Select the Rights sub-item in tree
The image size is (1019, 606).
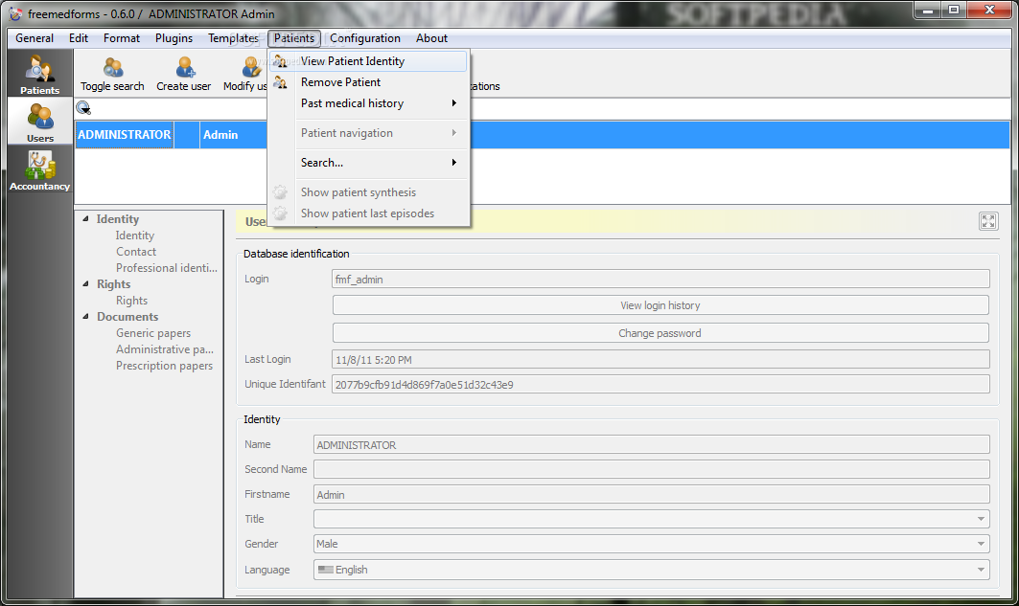[132, 301]
